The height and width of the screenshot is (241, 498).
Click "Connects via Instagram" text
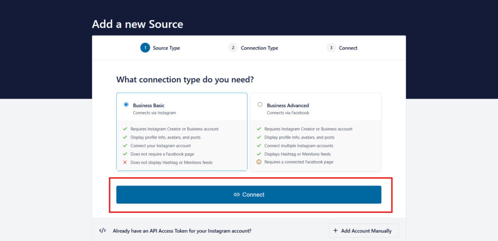tap(154, 113)
